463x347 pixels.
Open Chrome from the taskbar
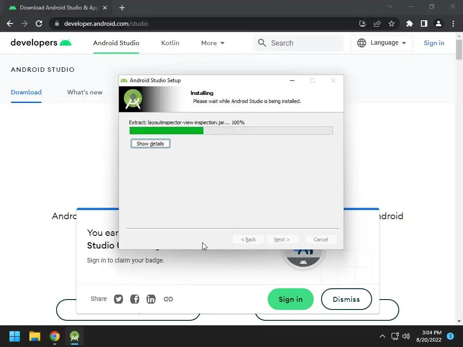(55, 336)
